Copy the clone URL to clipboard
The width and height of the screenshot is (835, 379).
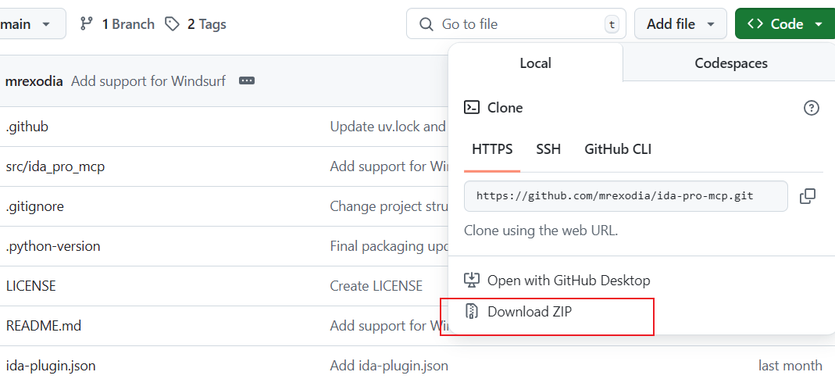coord(808,196)
